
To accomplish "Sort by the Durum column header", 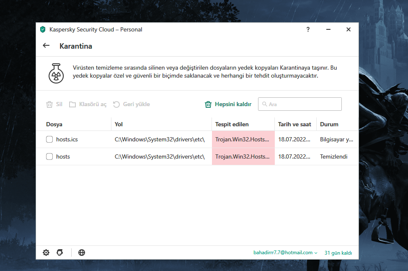I will click(329, 124).
